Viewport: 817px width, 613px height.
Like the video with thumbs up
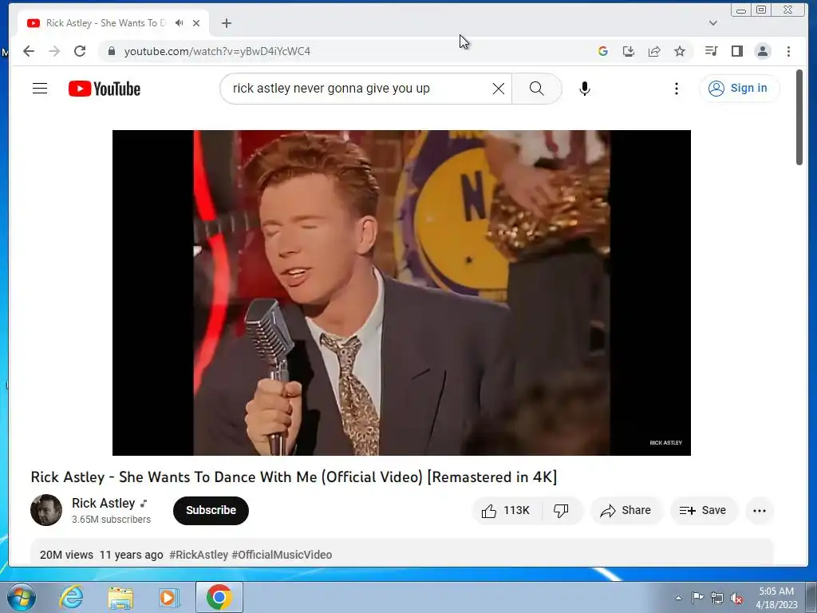(x=507, y=510)
